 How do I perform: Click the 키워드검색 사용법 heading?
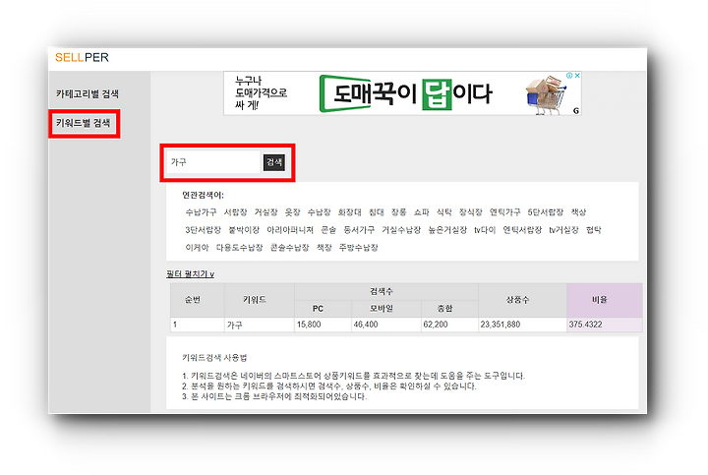(x=214, y=358)
